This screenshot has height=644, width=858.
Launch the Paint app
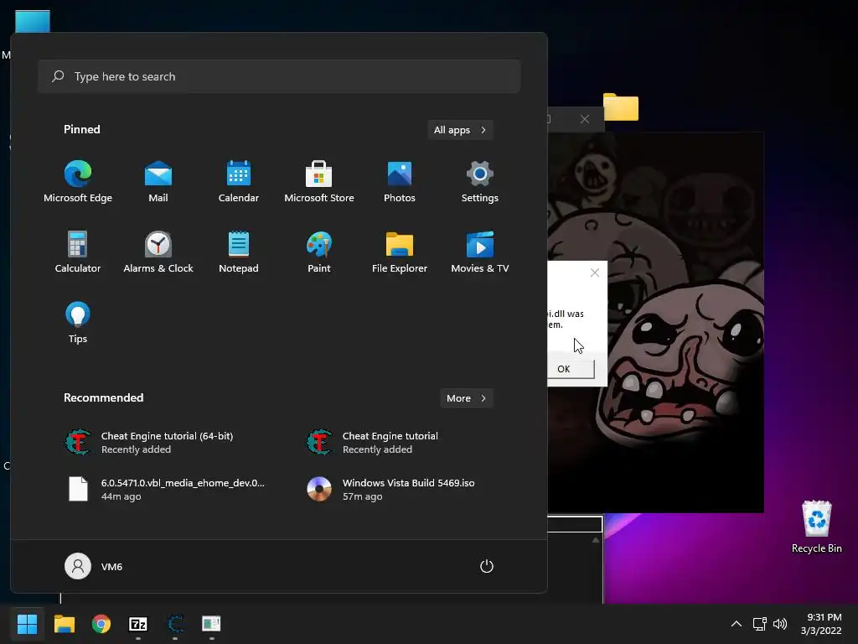[319, 252]
